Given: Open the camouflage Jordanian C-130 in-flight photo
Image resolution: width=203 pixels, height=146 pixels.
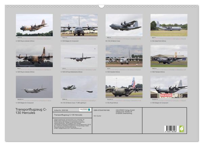Looking at the screenshot, I should click(x=34, y=25).
